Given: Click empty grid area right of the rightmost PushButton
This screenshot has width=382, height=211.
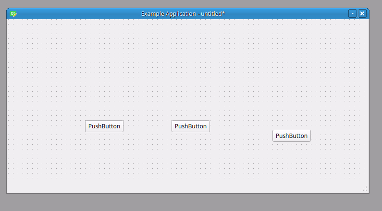Looking at the screenshot, I should (x=339, y=136).
